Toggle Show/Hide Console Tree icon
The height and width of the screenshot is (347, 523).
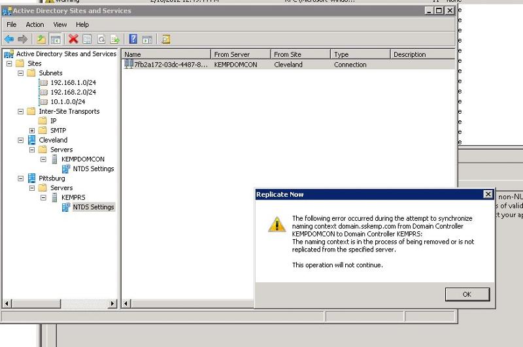55,39
